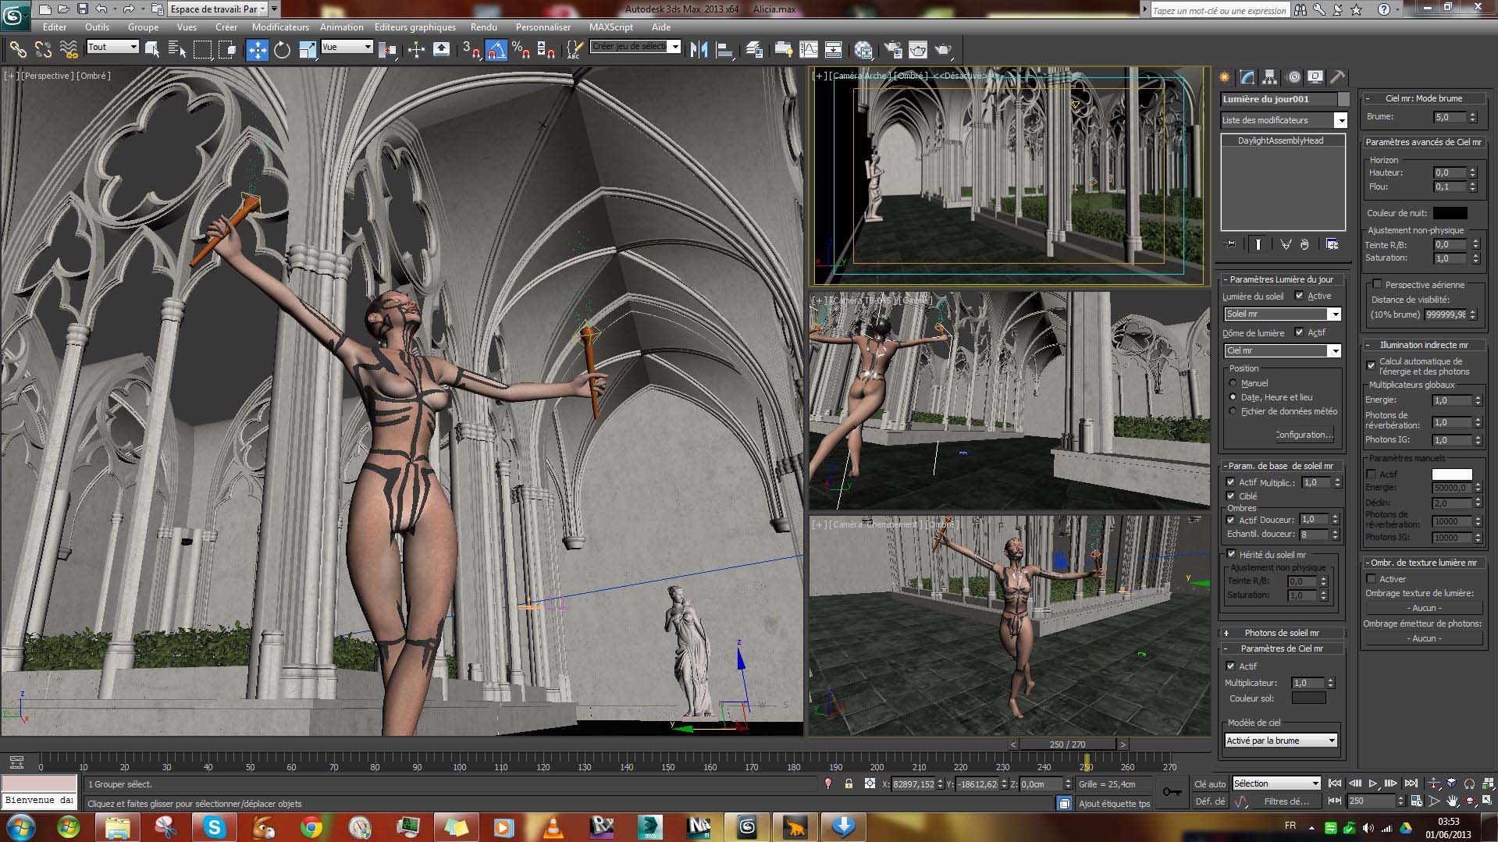Open the Activé par la brume dropdown
Screen dimensions: 1498x842
[x=1281, y=741]
